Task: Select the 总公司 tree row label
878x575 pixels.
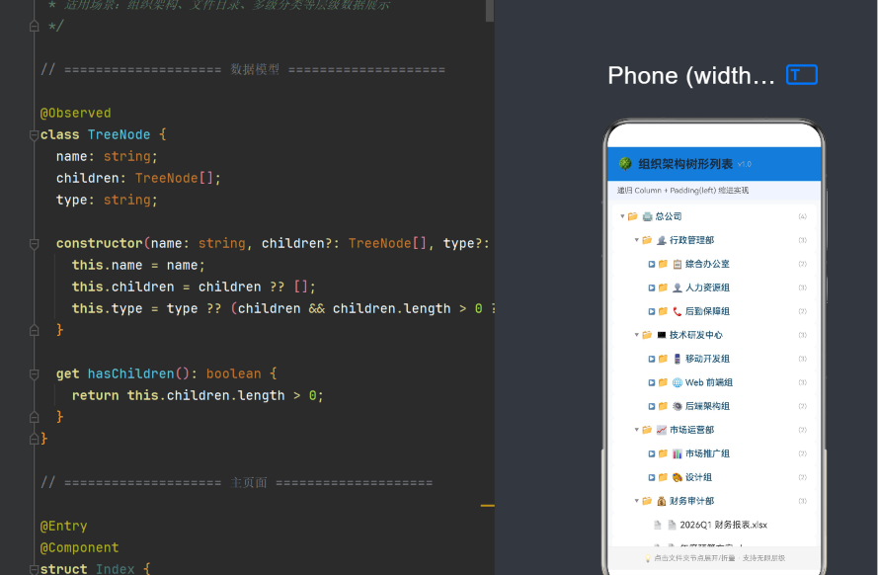Action: click(669, 216)
